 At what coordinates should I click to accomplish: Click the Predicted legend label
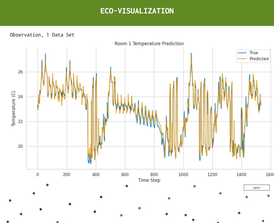(259, 59)
